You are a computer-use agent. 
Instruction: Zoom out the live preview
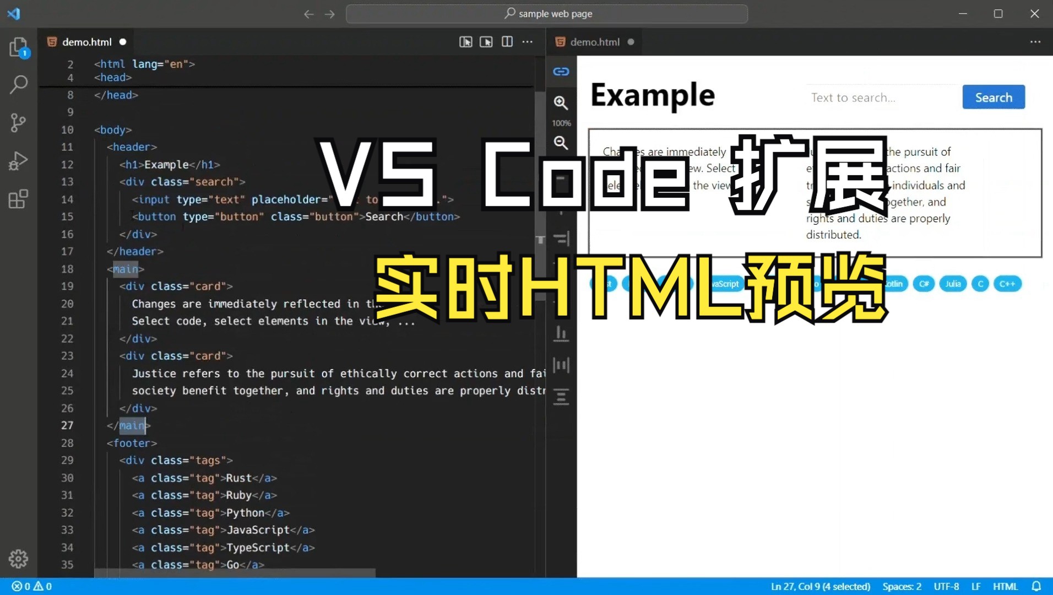[x=561, y=143]
